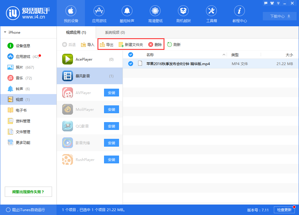The image size is (299, 215).
Task: Open the 我的设备 (My Device) tab icon
Action: click(71, 11)
